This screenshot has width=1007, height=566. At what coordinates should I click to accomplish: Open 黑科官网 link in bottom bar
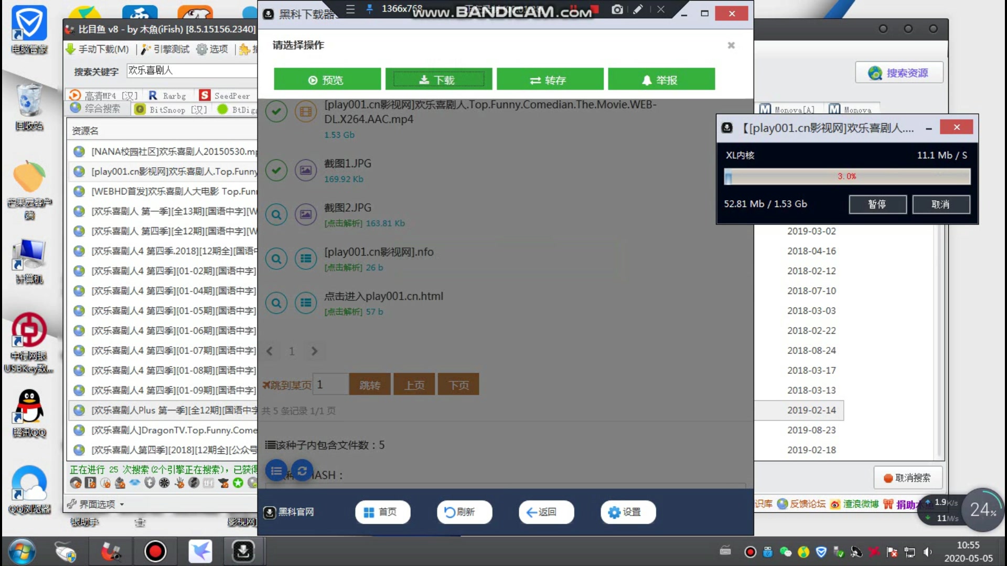coord(289,512)
